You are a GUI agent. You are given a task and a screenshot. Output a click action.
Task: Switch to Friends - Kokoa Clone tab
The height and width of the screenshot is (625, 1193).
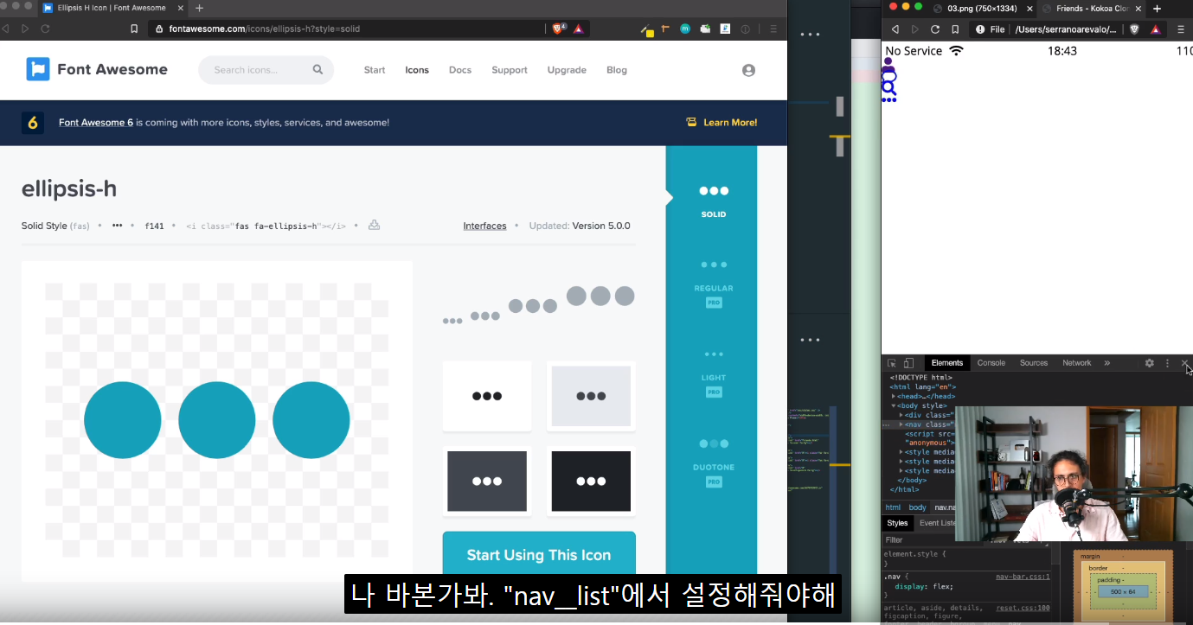tap(1092, 8)
